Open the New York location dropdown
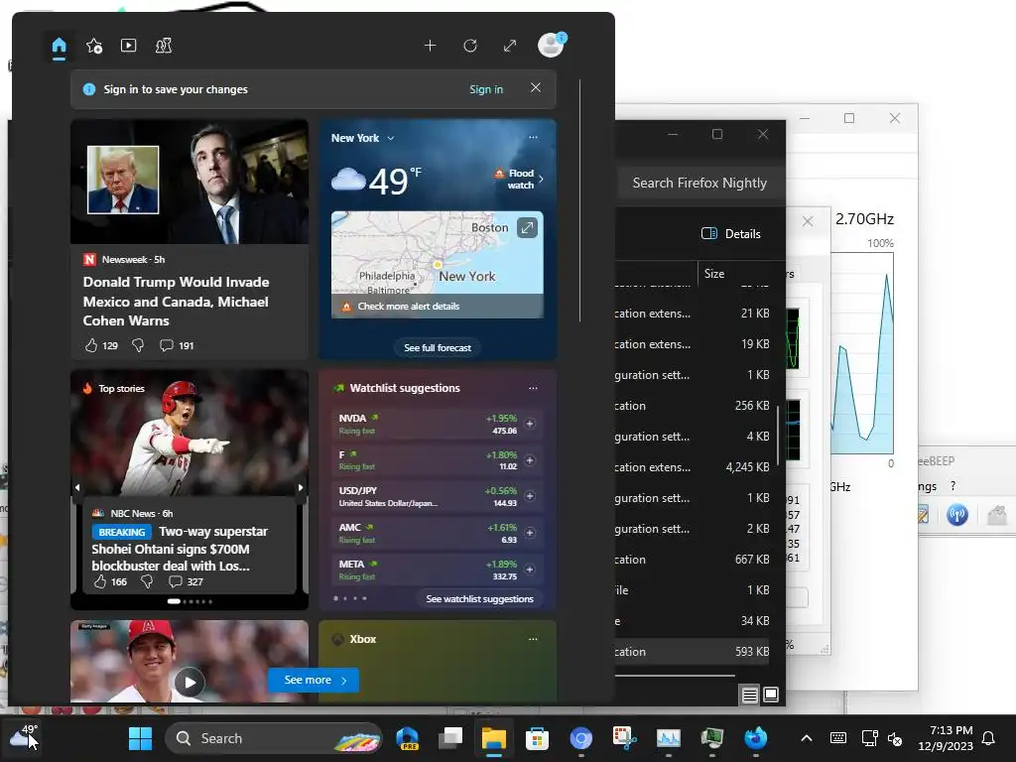 [362, 138]
